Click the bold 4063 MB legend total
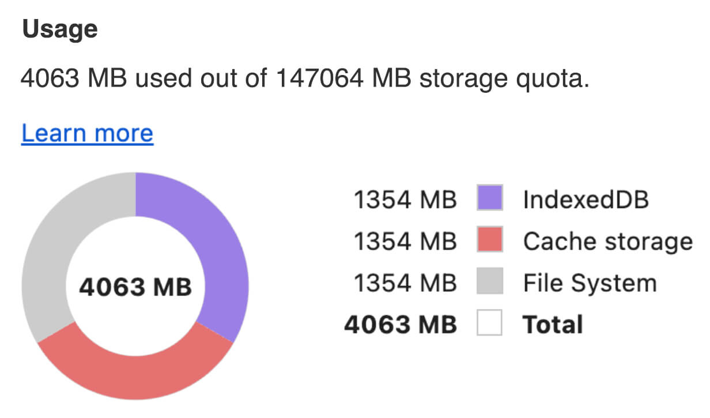This screenshot has width=710, height=418. click(400, 324)
